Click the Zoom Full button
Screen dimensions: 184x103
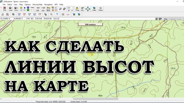tap(34, 14)
